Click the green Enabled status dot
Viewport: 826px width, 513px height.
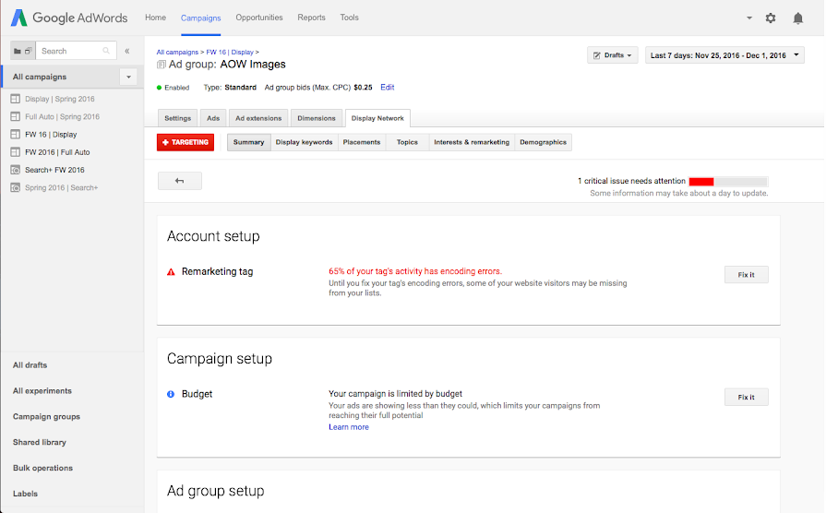[x=159, y=88]
